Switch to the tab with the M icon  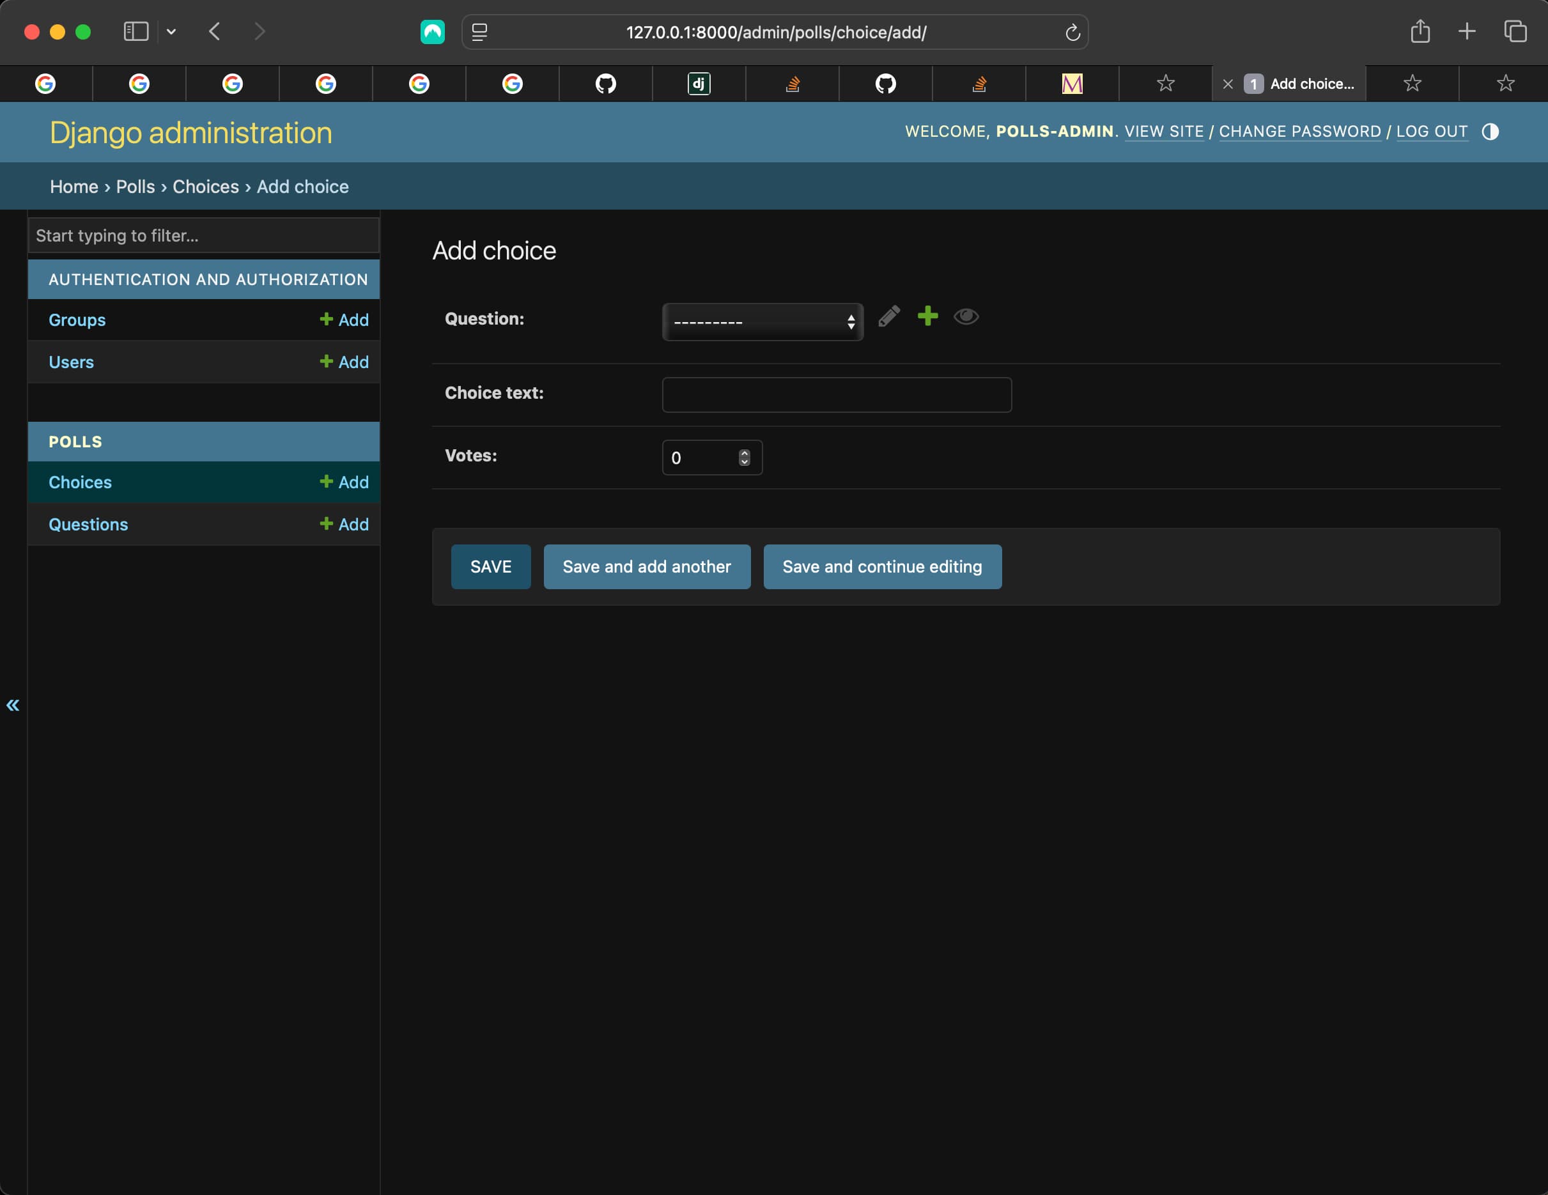click(1072, 84)
